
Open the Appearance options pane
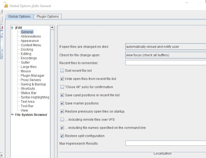pos(30,41)
